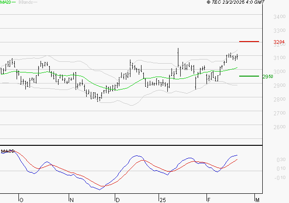Click the N month marker on time axis
289x203 pixels.
click(x=72, y=200)
